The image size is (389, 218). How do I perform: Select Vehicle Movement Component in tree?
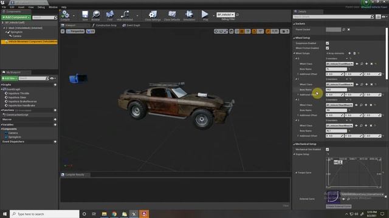pyautogui.click(x=29, y=42)
